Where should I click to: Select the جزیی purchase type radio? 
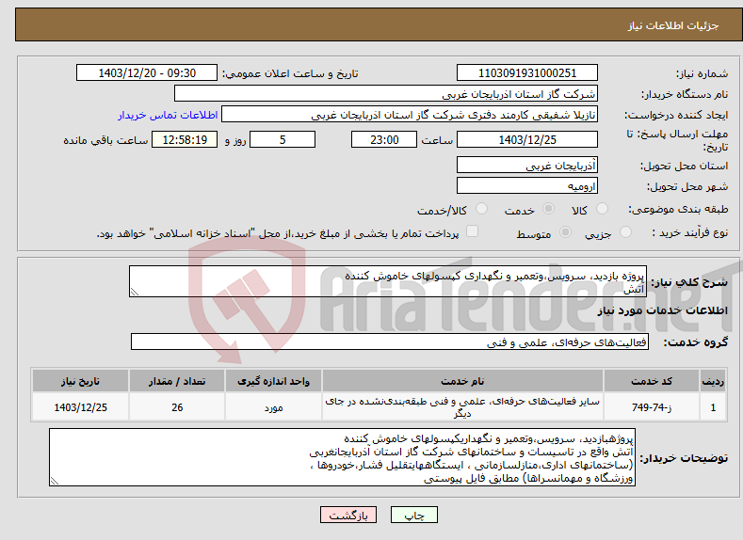click(x=625, y=232)
